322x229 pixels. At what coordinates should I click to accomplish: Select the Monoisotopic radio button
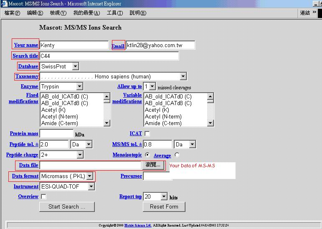coord(147,155)
